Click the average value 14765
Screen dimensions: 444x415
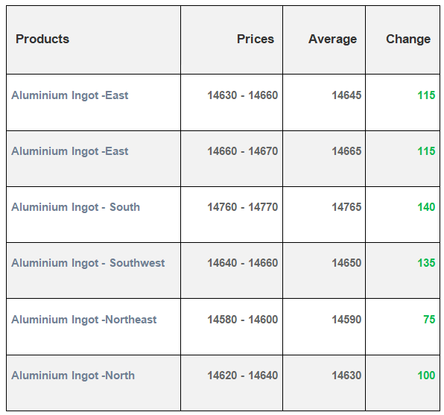(x=346, y=207)
